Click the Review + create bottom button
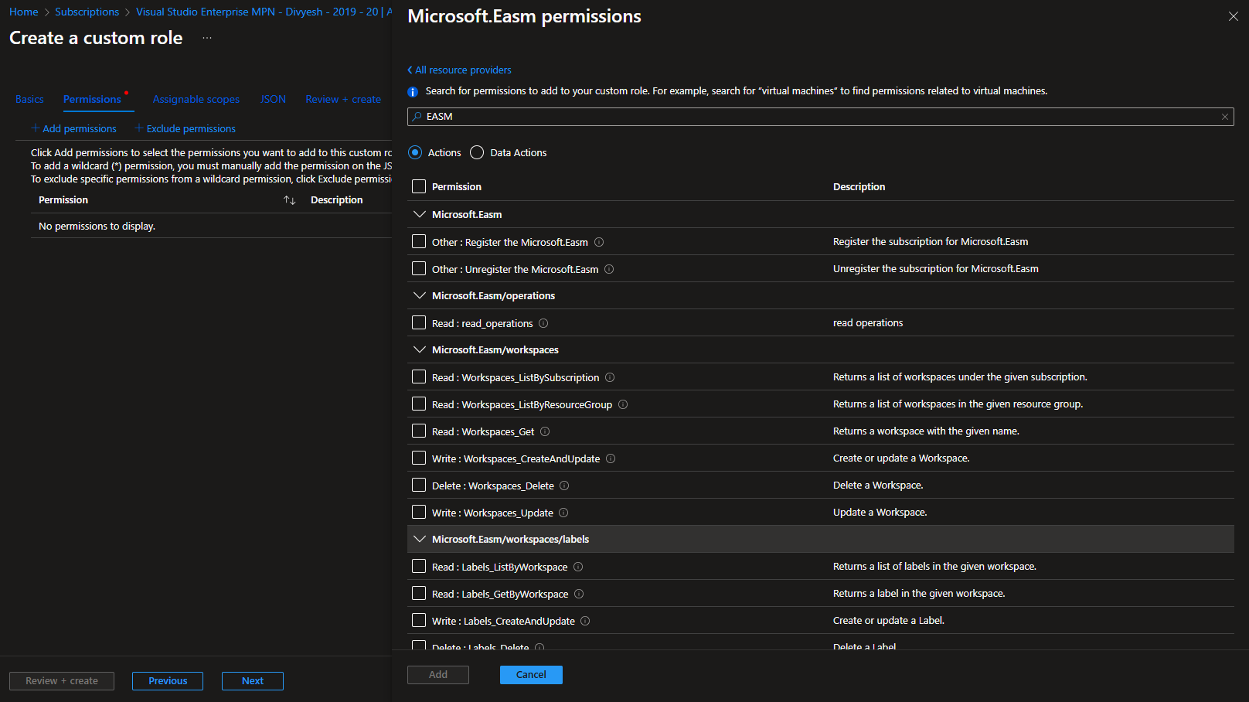 (62, 681)
